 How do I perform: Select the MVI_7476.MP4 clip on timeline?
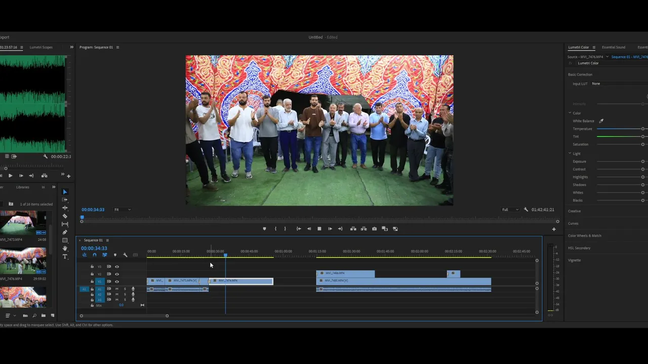[x=241, y=281]
